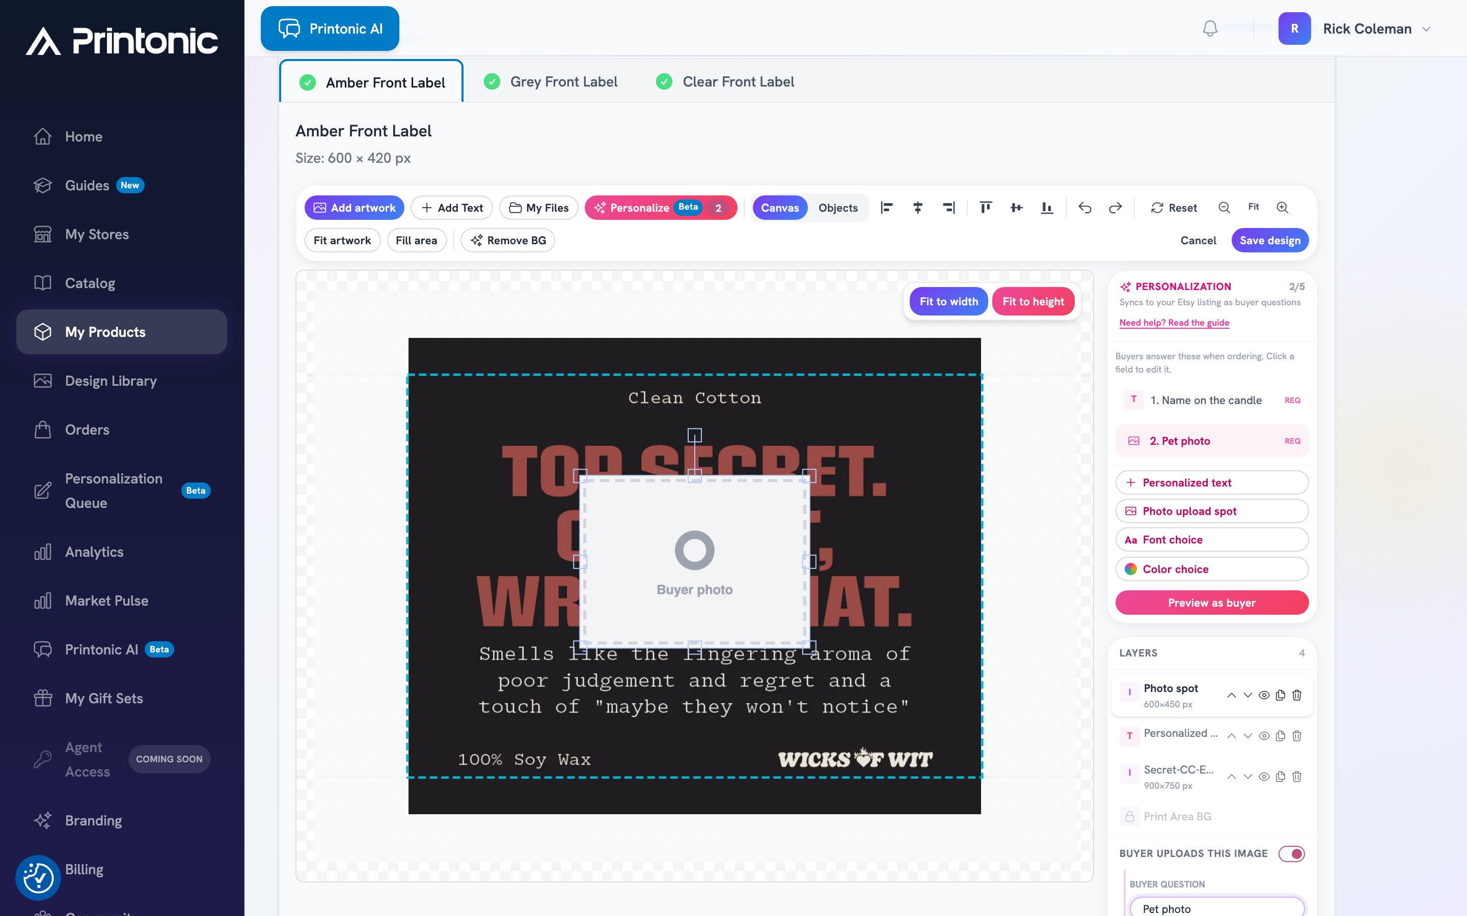Viewport: 1467px width, 916px height.
Task: Move Secret-CC-E layer down
Action: coord(1247,777)
